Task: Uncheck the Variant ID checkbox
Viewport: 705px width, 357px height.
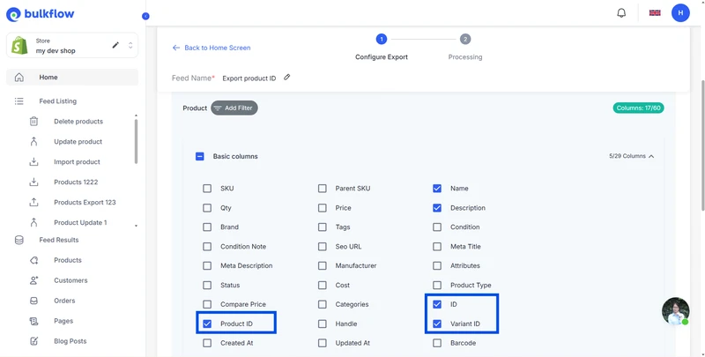Action: click(437, 324)
